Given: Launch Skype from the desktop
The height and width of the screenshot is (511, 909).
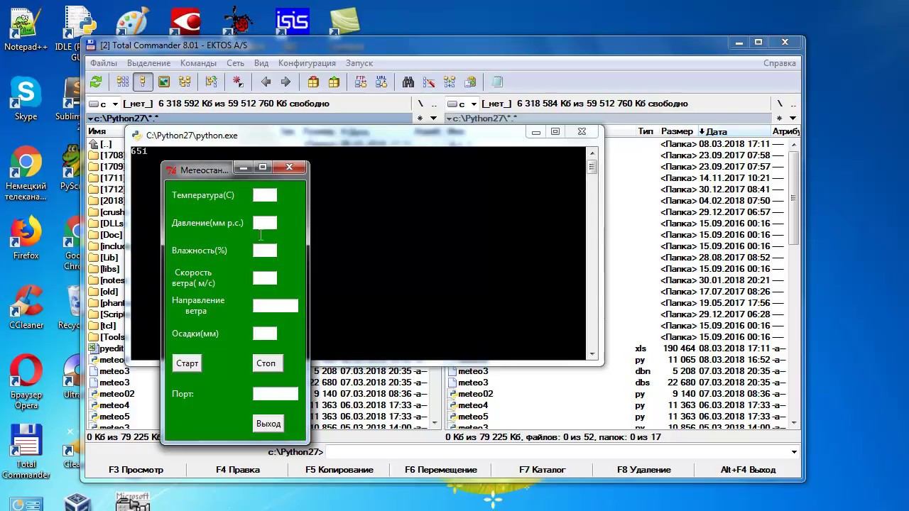Looking at the screenshot, I should coord(26,99).
